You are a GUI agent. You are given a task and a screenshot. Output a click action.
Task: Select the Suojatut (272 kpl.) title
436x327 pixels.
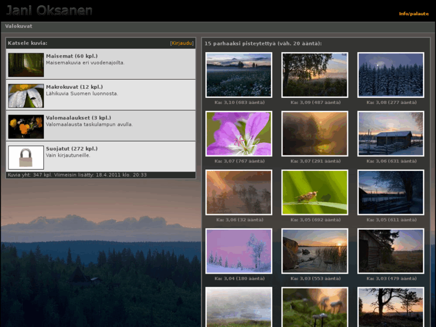(71, 149)
